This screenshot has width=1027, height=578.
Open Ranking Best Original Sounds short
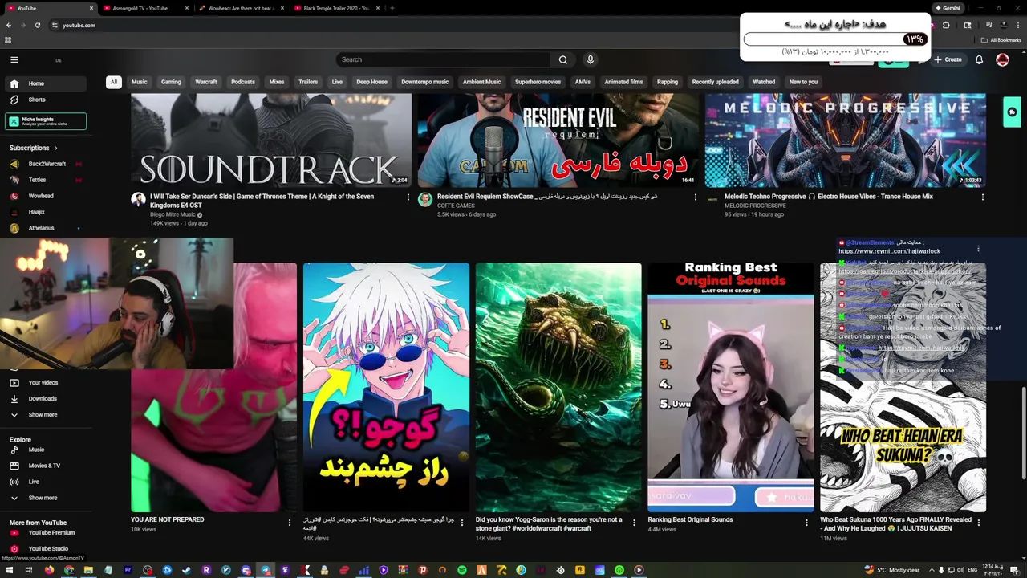pos(730,387)
